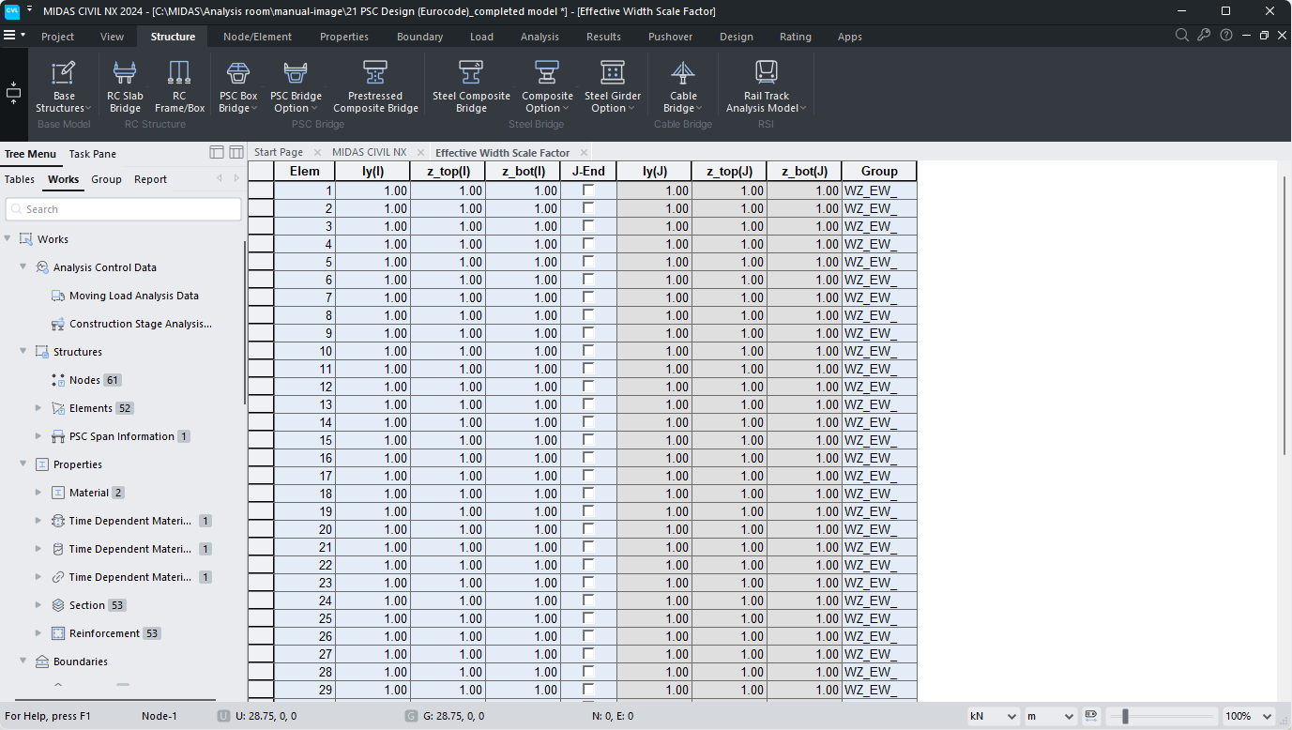1292x730 pixels.
Task: Launch Steel Composite Bridge wizard
Action: [471, 88]
